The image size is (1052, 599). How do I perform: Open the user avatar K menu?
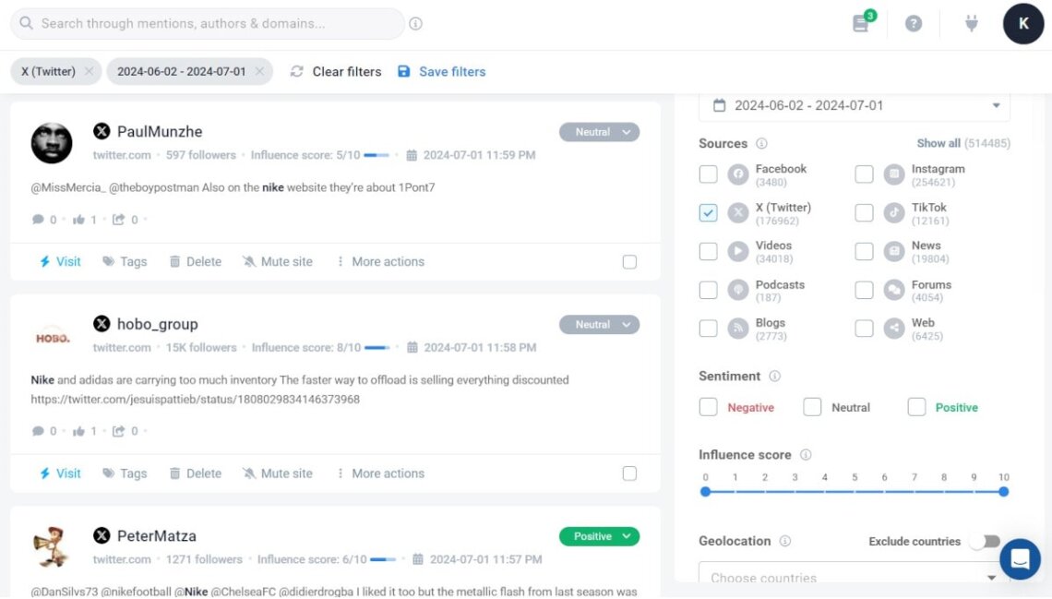(1023, 23)
